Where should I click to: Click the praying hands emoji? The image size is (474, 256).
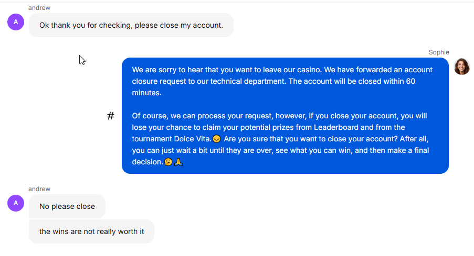click(178, 162)
